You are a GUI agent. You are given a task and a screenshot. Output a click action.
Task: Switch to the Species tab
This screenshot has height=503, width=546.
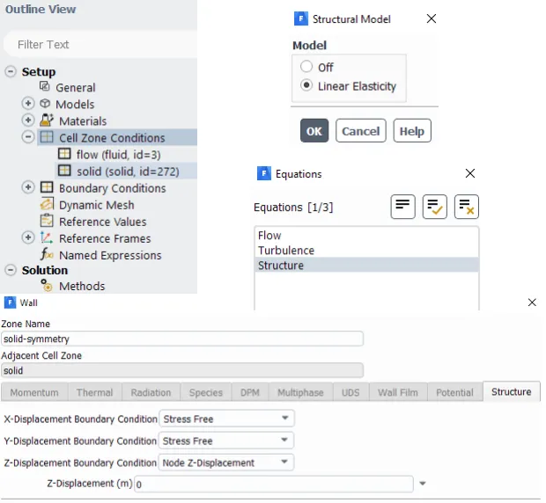tap(206, 392)
